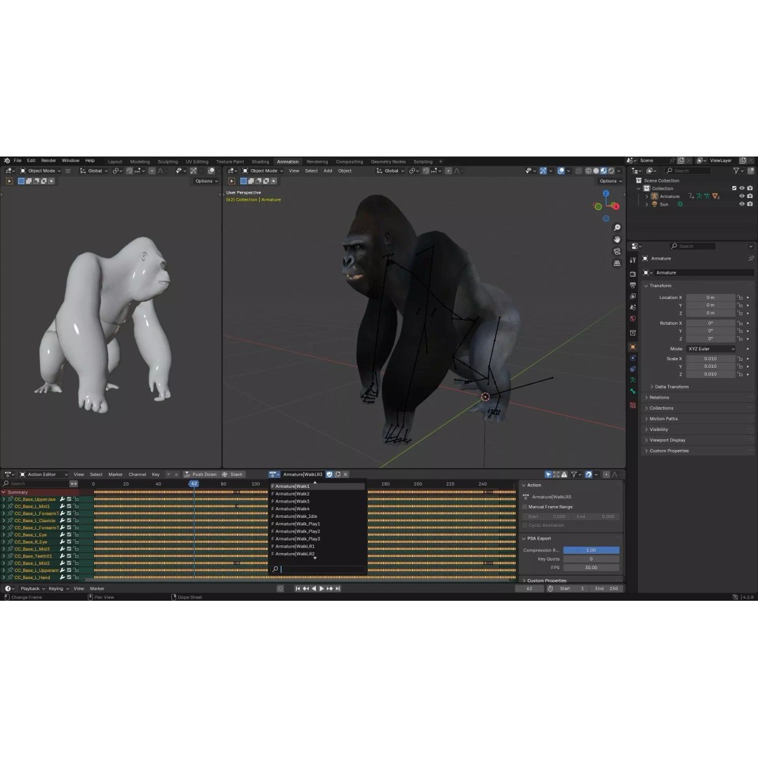Open the Armature data properties tab icon

[x=633, y=380]
